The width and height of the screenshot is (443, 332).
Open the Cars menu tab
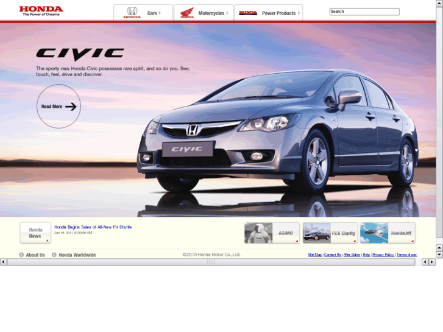point(152,13)
